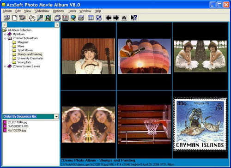Open the Stamps and Painting folder
The image size is (231, 168).
pyautogui.click(x=30, y=54)
